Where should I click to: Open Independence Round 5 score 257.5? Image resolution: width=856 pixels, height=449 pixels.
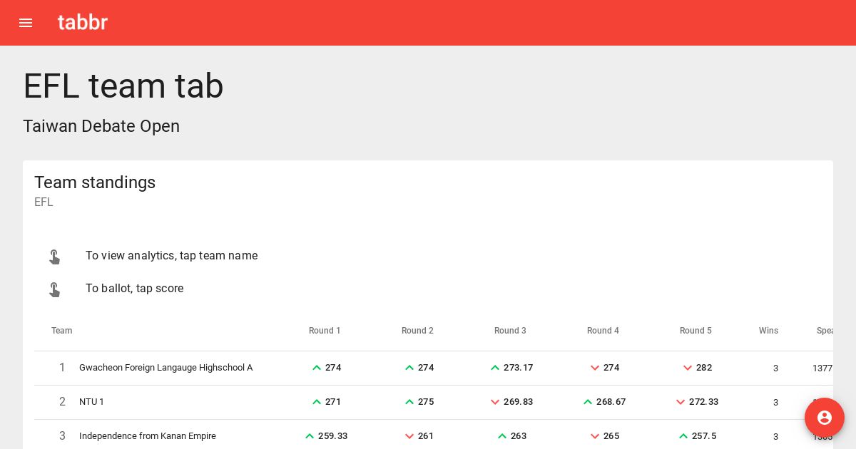[704, 436]
